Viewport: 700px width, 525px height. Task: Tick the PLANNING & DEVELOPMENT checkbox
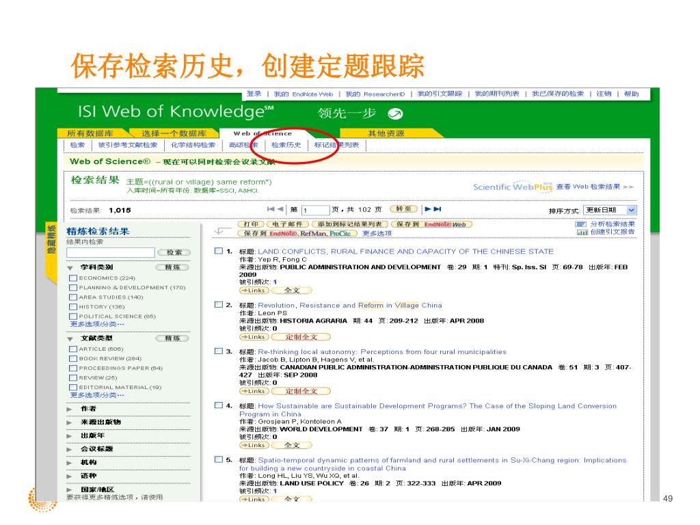(x=73, y=288)
